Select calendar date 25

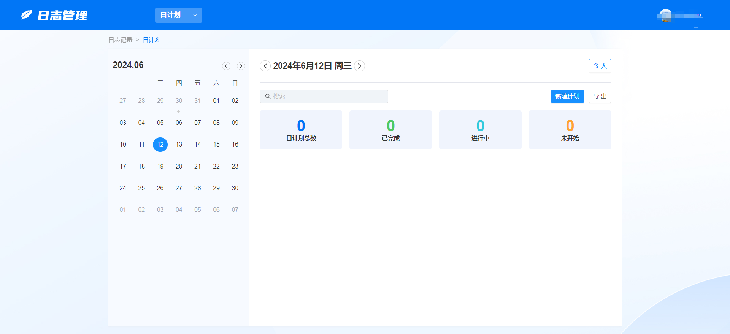click(x=141, y=188)
